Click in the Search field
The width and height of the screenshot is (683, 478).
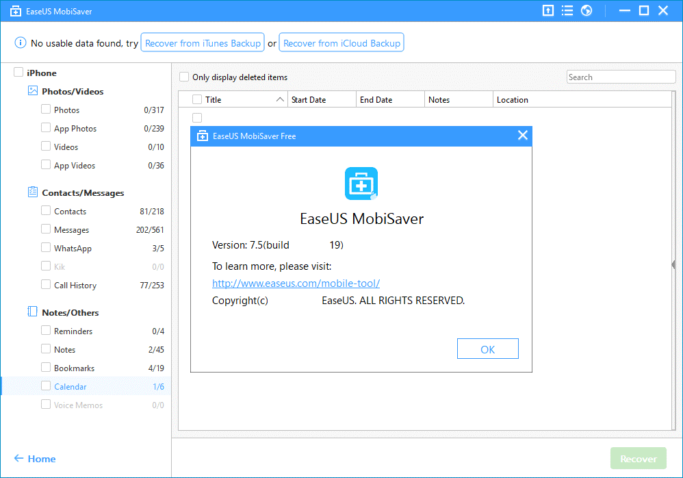(621, 77)
